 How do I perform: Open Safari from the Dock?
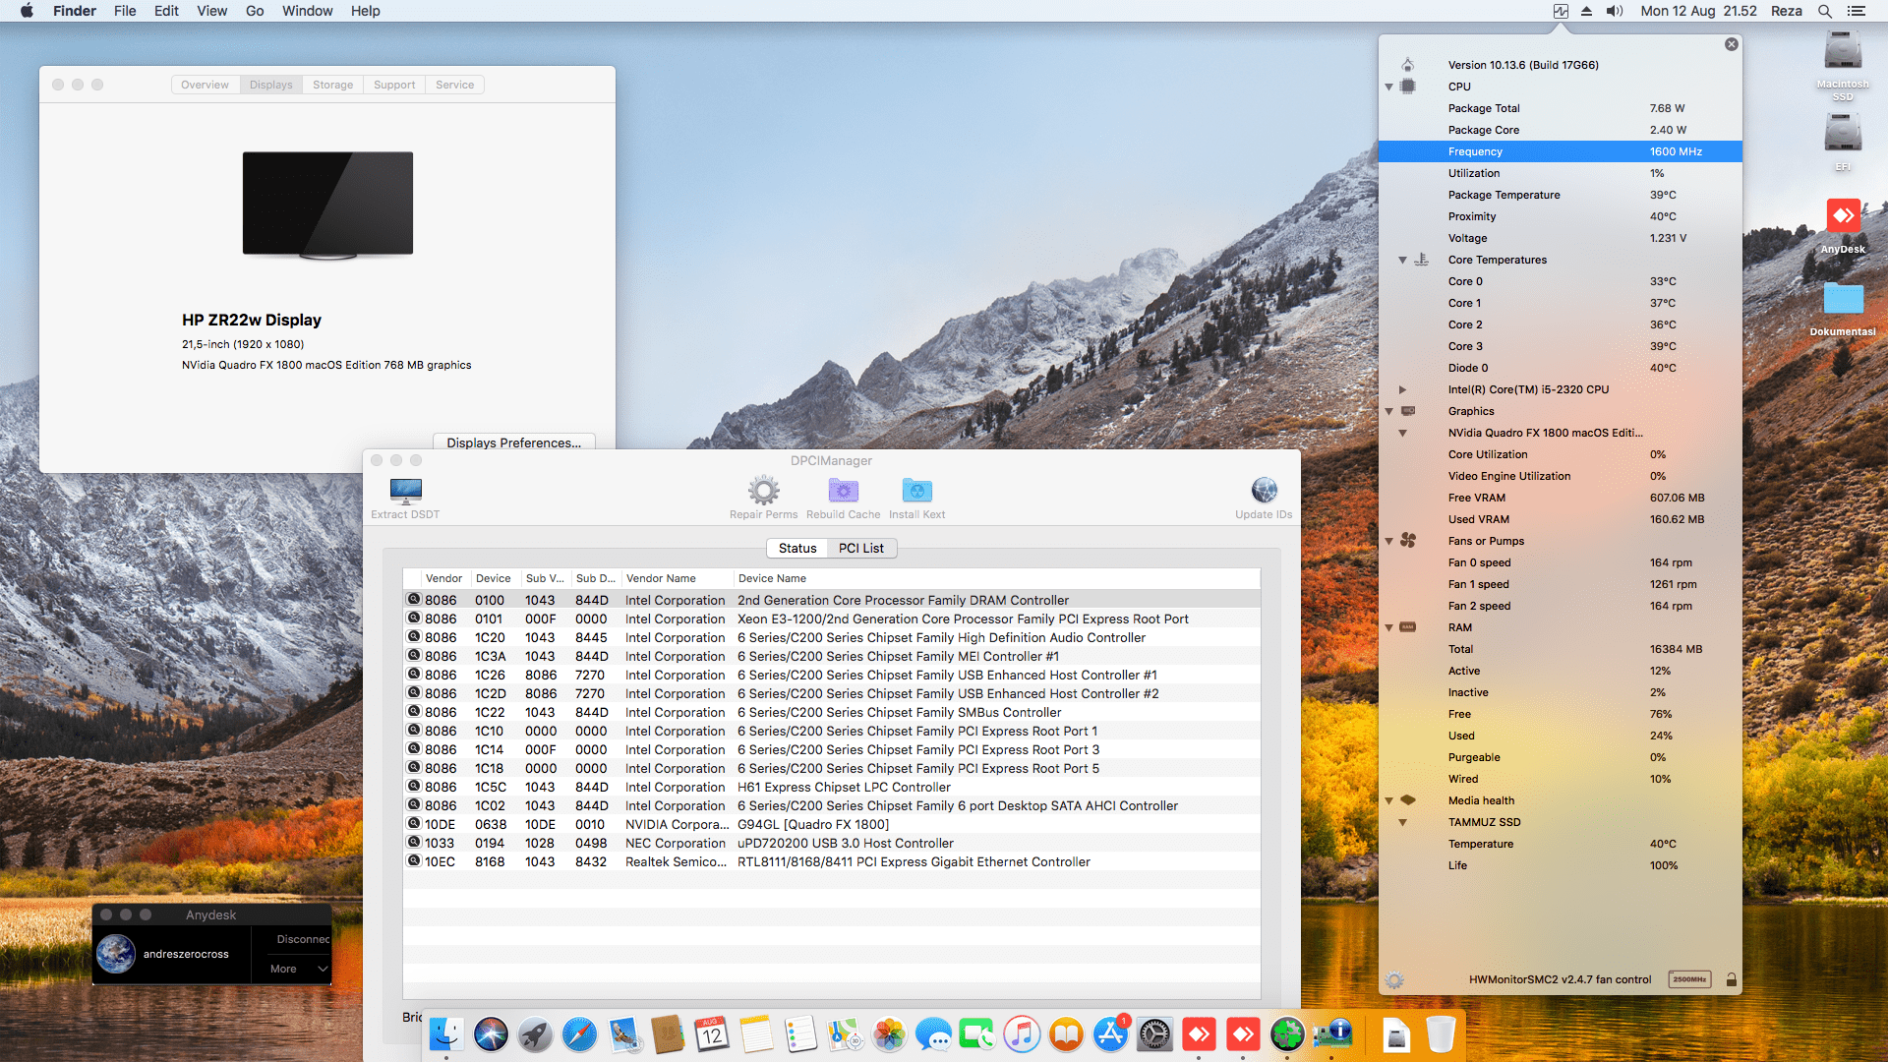point(579,1034)
